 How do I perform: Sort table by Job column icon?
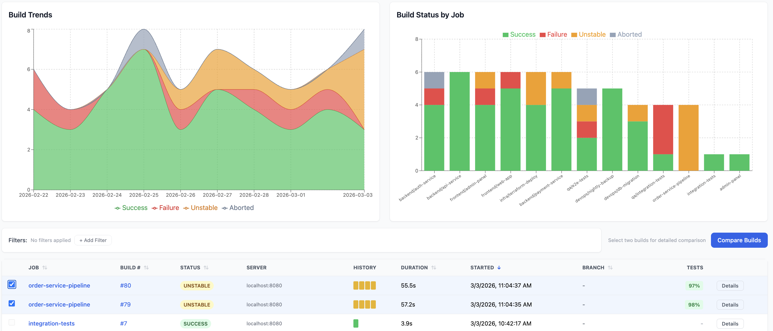[45, 268]
